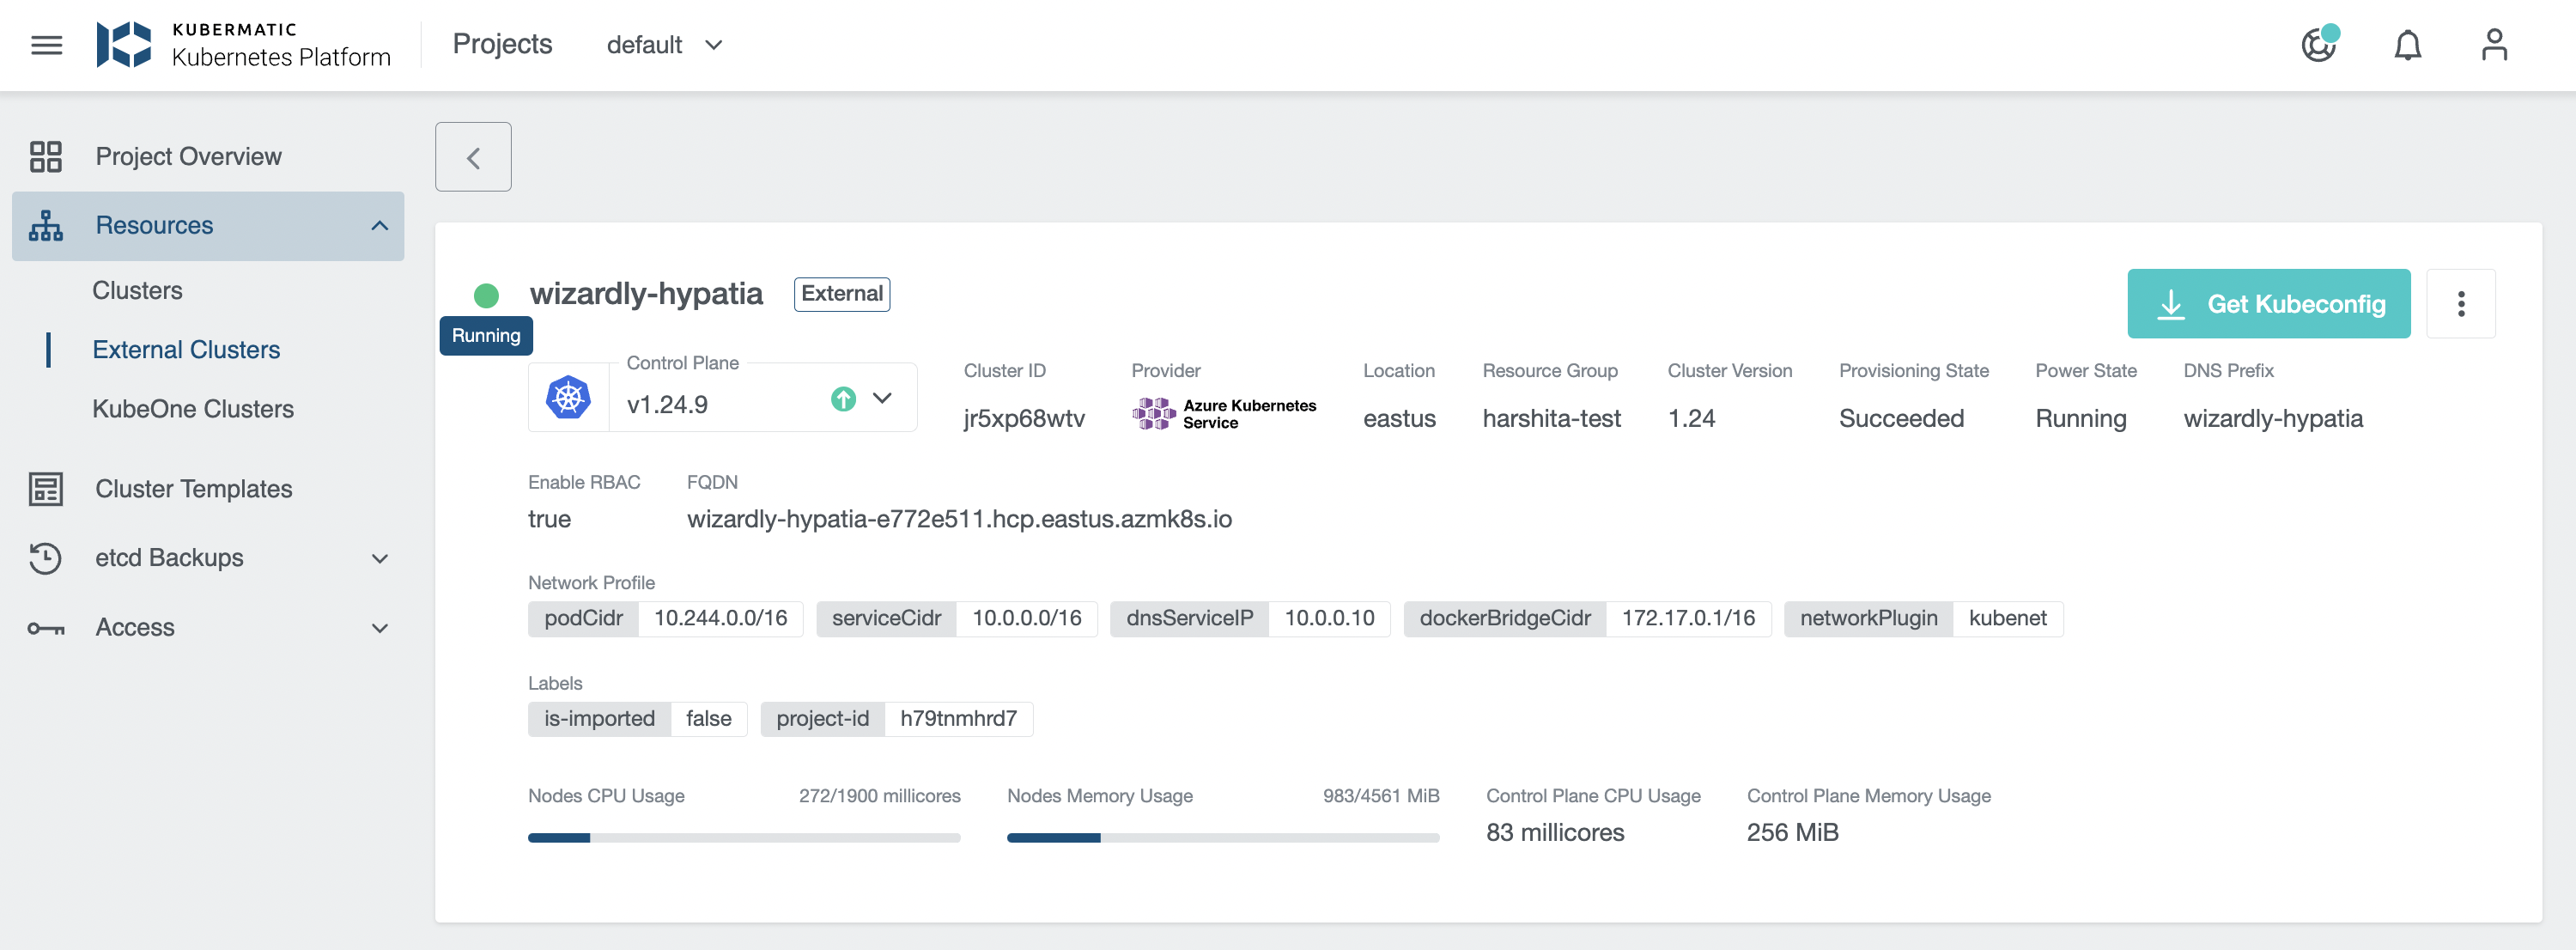This screenshot has width=2576, height=950.
Task: Open the cluster options three-dot menu
Action: 2462,303
